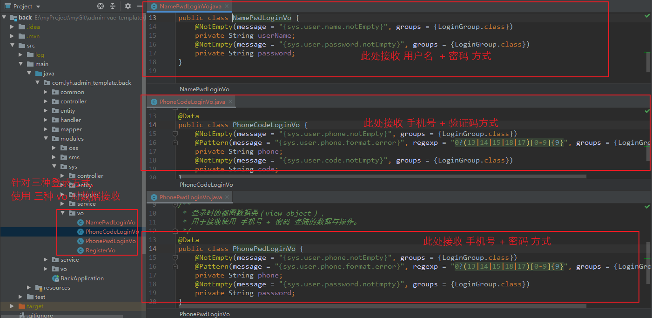Click the PhoneCodeLoginVo breadcrumb below second editor
This screenshot has height=318, width=652.
206,185
